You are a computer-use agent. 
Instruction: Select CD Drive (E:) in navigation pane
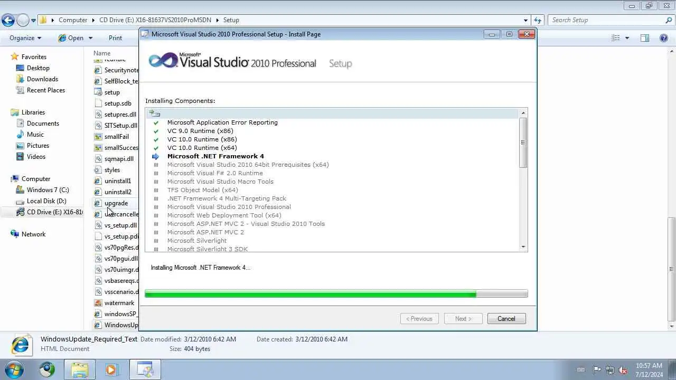click(x=49, y=212)
